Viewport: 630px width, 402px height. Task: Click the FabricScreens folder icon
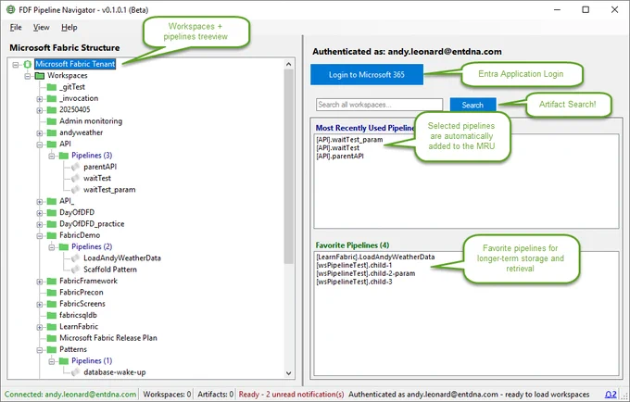click(x=52, y=304)
